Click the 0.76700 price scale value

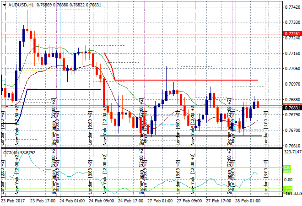(x=292, y=130)
